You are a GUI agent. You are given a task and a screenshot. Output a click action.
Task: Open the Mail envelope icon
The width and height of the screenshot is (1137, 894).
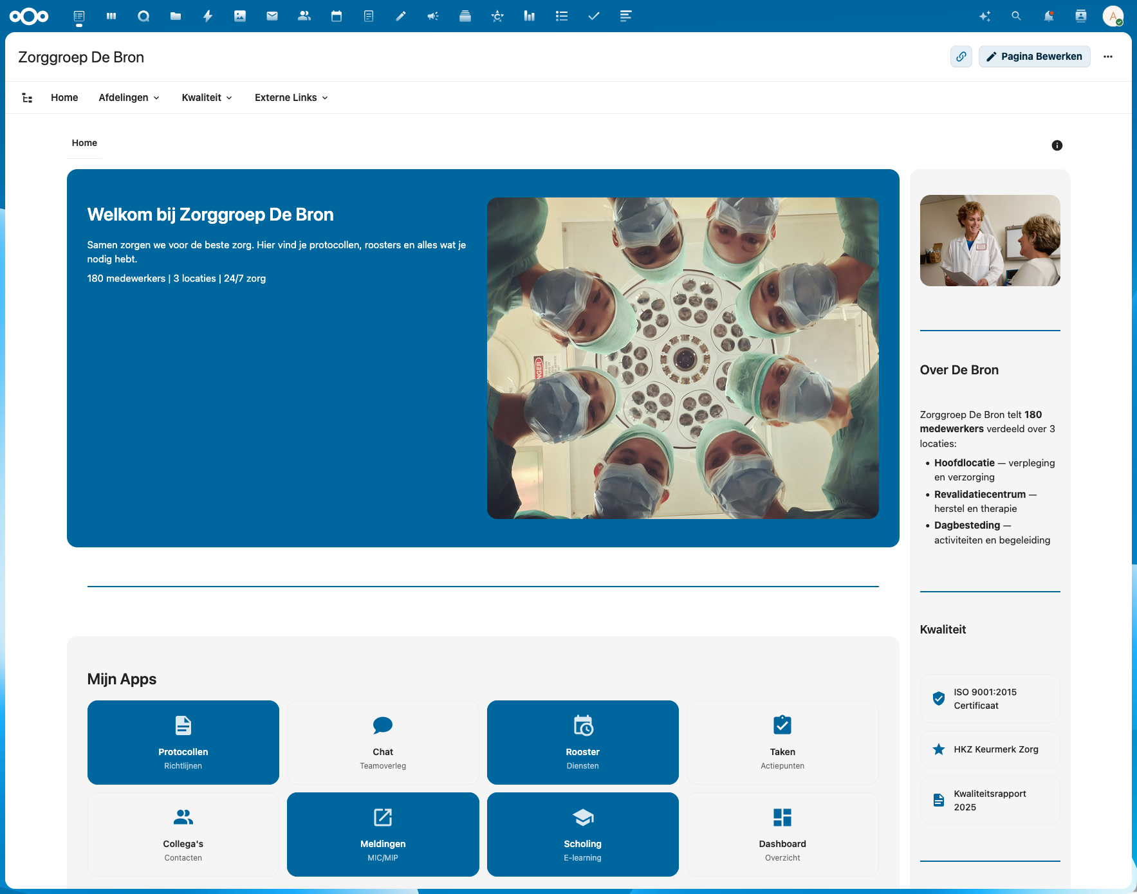(x=272, y=16)
